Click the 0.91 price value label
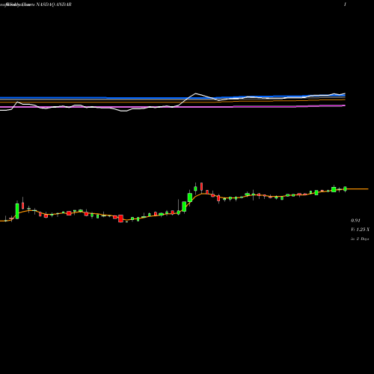Image resolution: width=374 pixels, height=374 pixels. [355, 221]
